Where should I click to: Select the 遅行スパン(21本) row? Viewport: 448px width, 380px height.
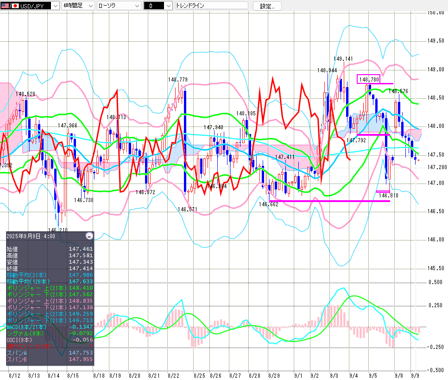(50, 346)
